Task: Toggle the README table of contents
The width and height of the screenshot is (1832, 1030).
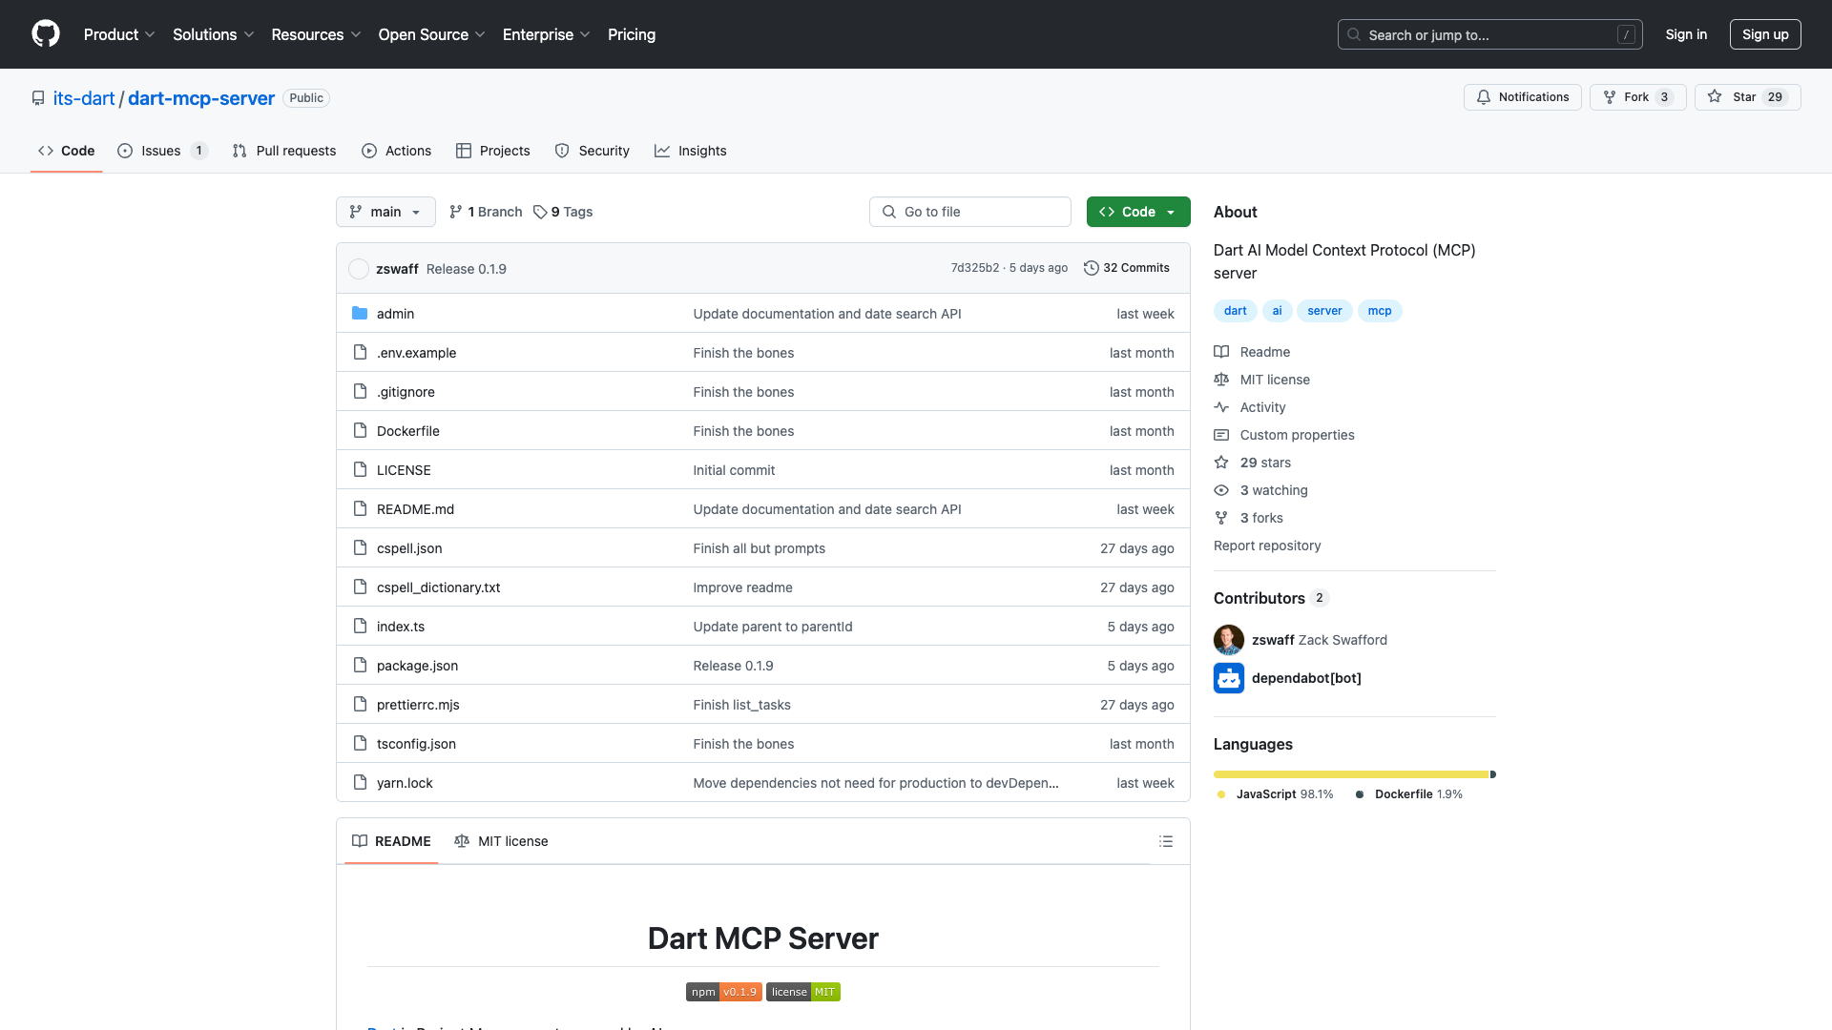Action: 1165,841
